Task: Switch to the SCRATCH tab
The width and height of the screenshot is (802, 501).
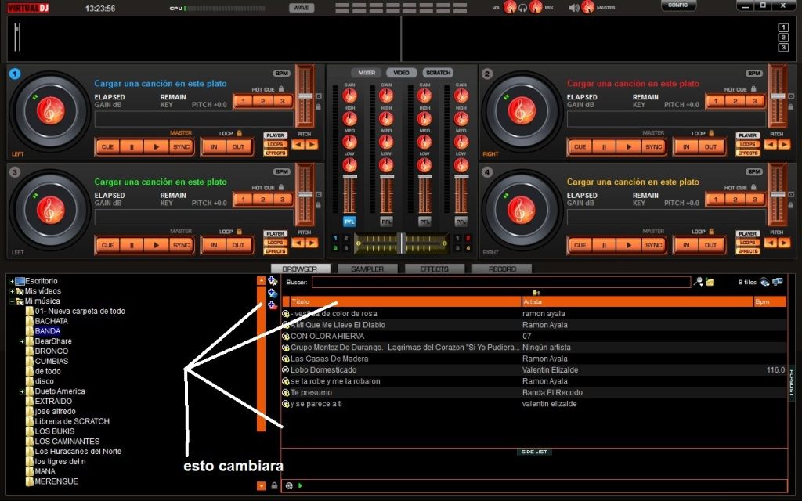Action: 438,73
